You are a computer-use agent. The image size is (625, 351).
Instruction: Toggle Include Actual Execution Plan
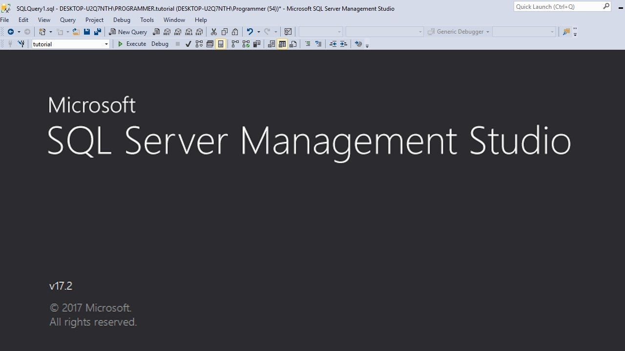[235, 44]
